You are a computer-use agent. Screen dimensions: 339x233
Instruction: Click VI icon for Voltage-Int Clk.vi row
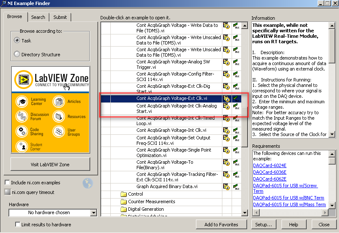click(x=227, y=131)
